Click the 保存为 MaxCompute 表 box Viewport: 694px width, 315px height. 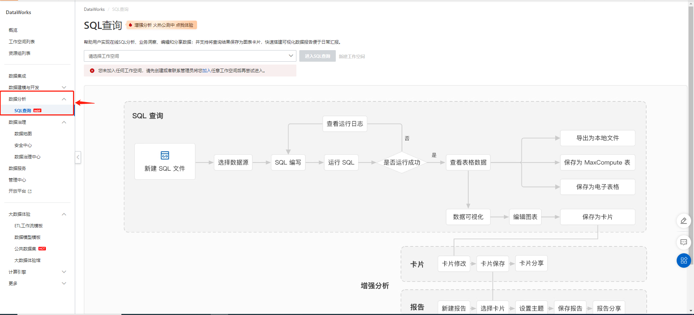coord(597,162)
